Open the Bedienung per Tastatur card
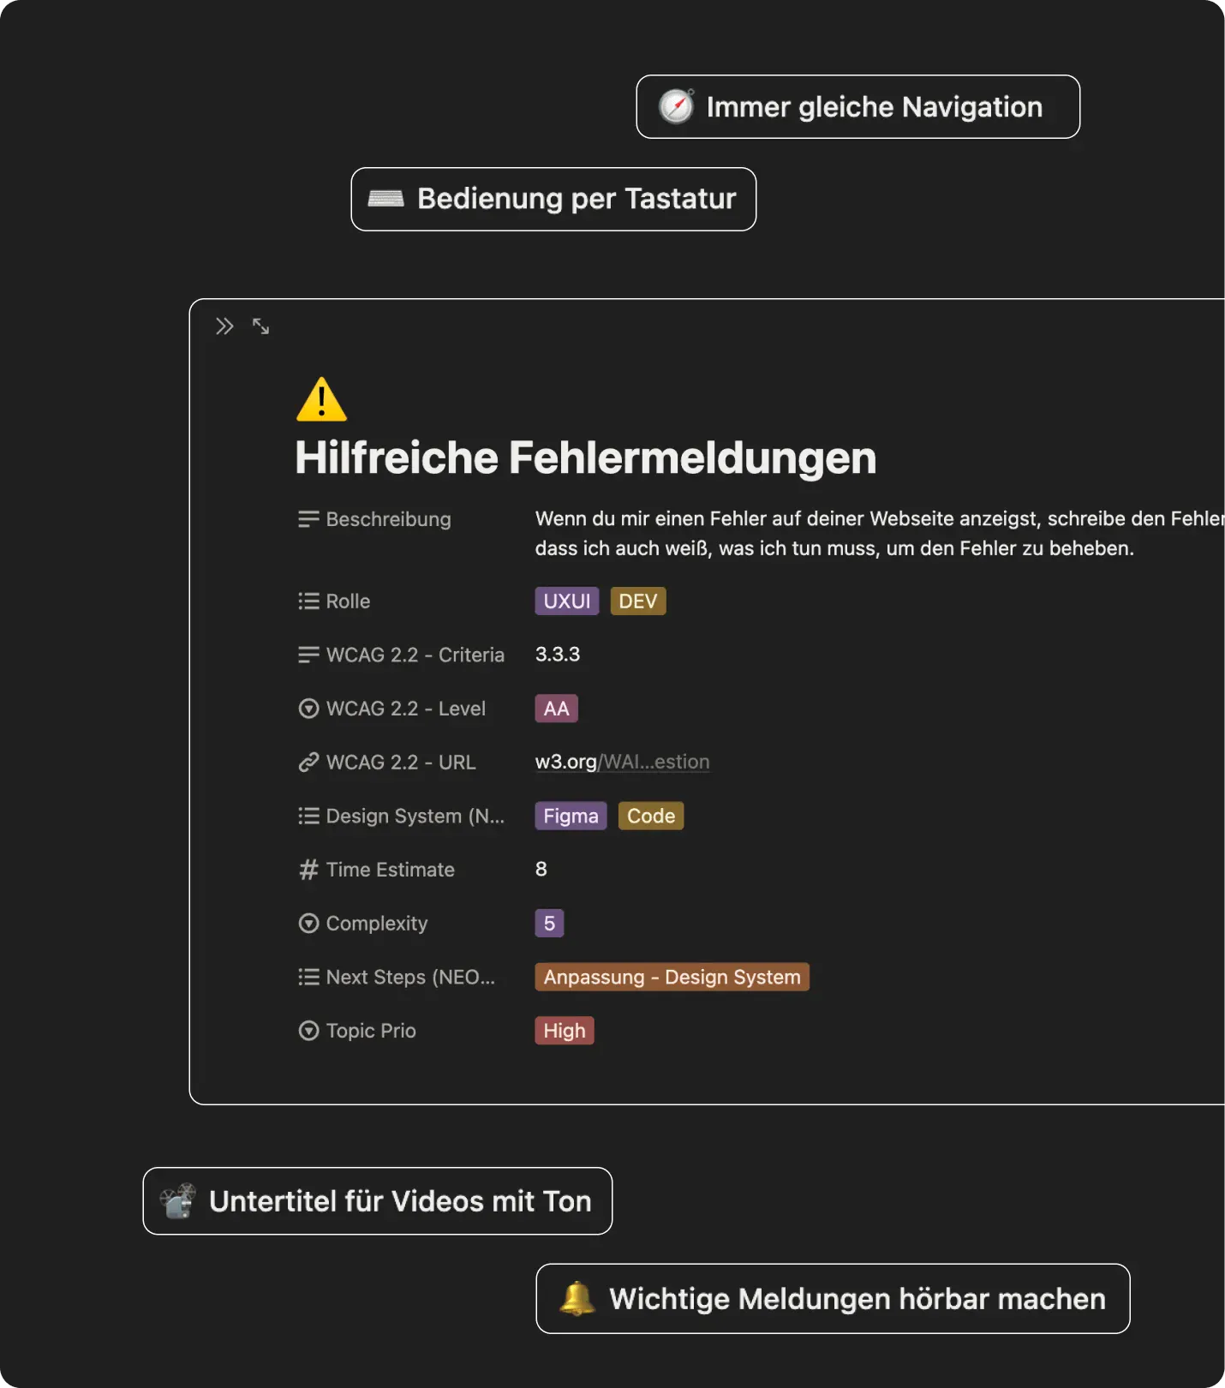Viewport: 1225px width, 1388px height. [553, 199]
